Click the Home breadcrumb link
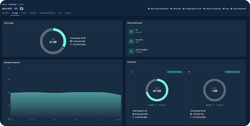Screen dimensions: 250x126 [4, 4]
